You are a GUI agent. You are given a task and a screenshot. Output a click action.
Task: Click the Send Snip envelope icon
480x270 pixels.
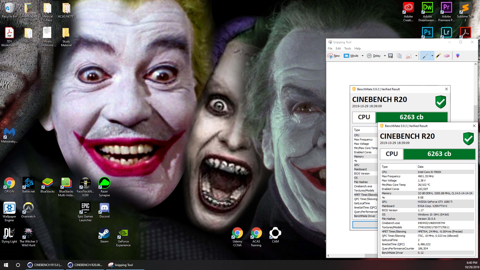pyautogui.click(x=409, y=56)
